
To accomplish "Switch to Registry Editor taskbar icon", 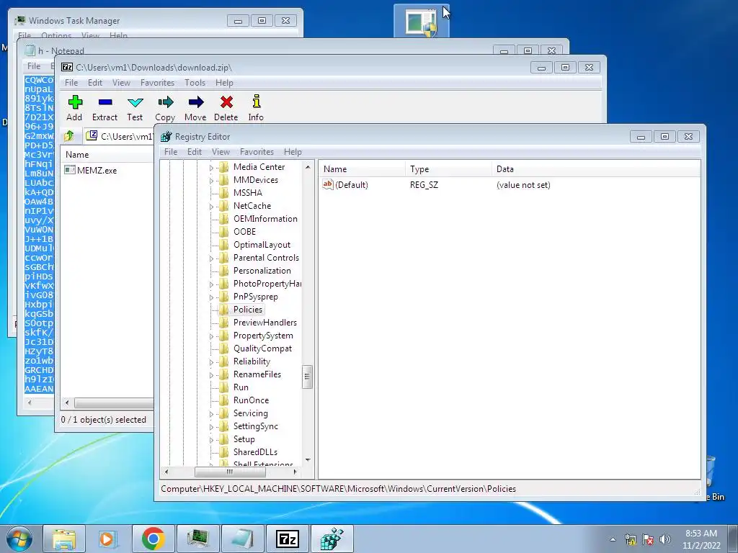I will point(332,539).
